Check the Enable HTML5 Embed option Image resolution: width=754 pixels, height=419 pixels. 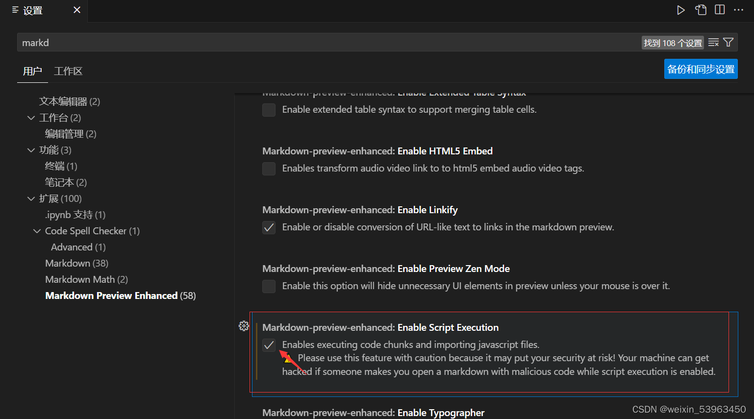coord(269,169)
